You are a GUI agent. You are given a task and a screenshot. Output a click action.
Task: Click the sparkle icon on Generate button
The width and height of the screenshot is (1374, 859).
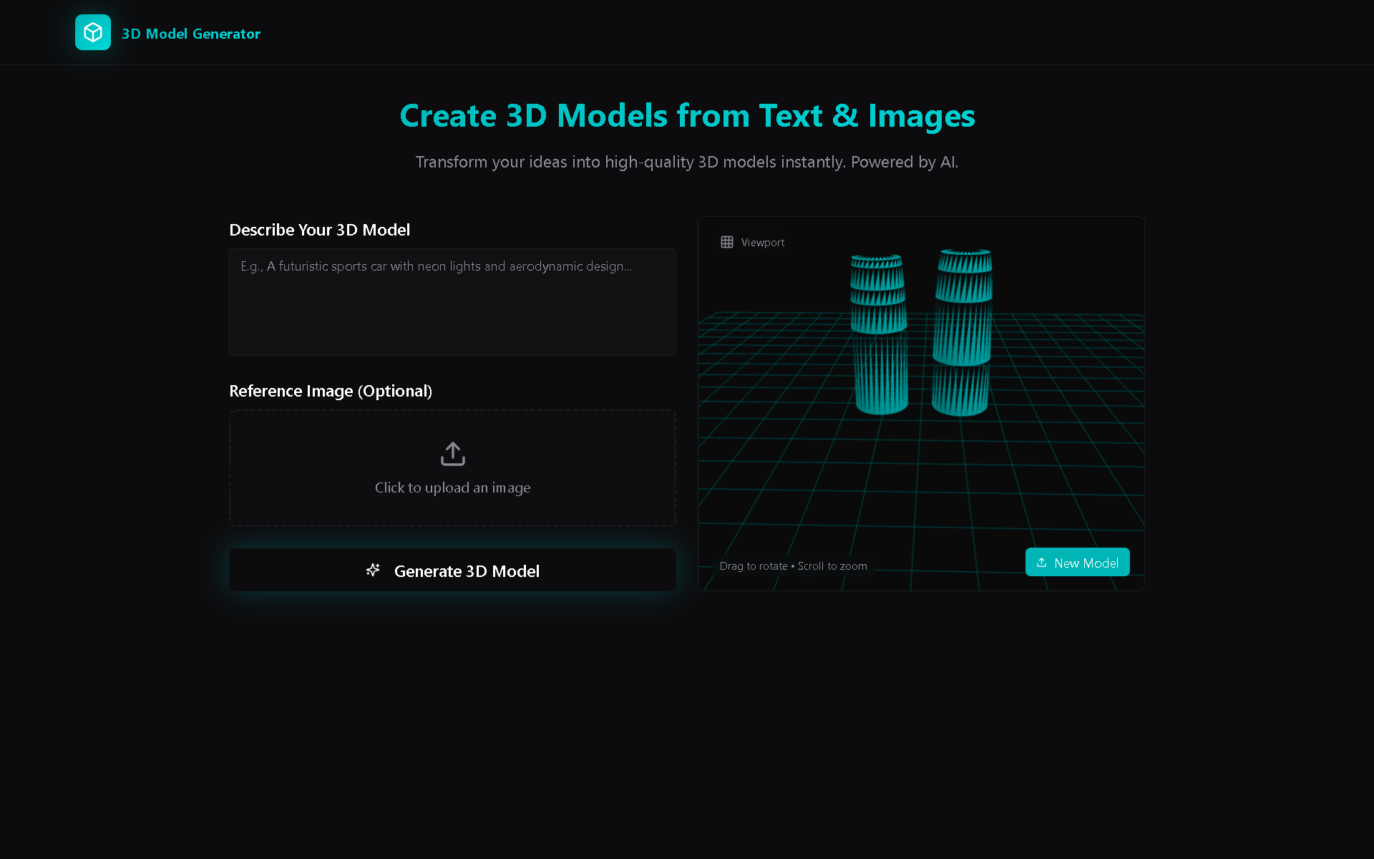(373, 570)
